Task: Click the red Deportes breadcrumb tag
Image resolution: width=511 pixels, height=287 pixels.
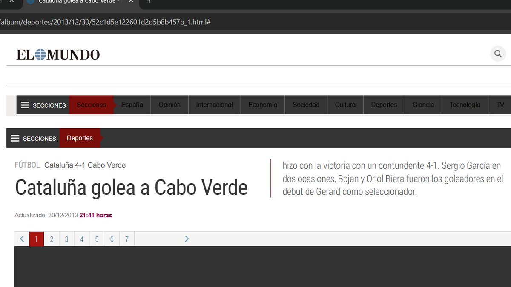Action: (80, 138)
